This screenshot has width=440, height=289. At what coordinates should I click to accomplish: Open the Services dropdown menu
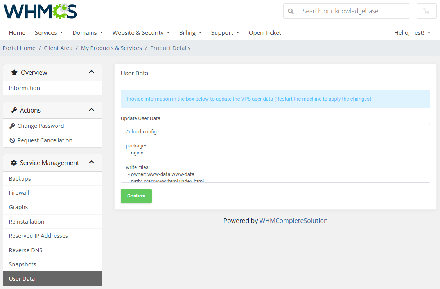(48, 33)
